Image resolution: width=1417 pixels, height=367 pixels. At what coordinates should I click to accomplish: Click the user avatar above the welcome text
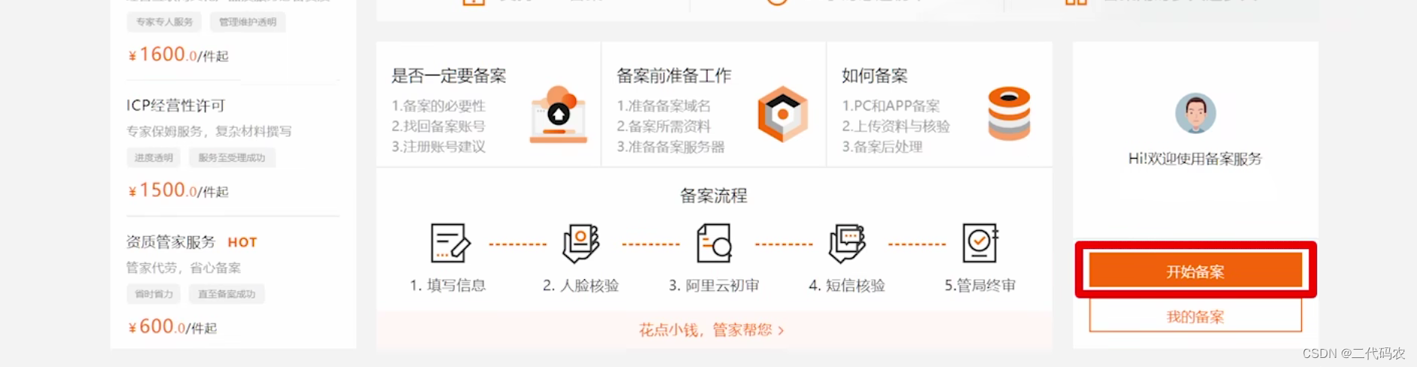(x=1195, y=114)
